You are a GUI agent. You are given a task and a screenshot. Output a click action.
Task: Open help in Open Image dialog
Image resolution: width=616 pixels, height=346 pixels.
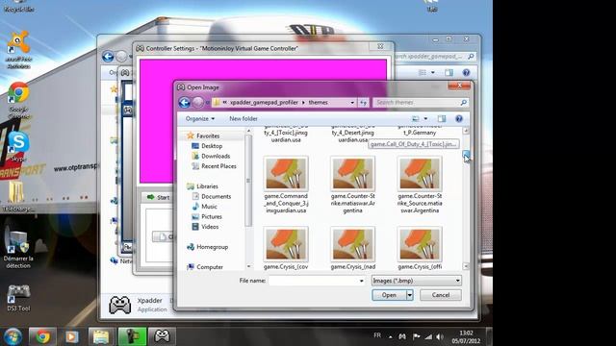[459, 118]
